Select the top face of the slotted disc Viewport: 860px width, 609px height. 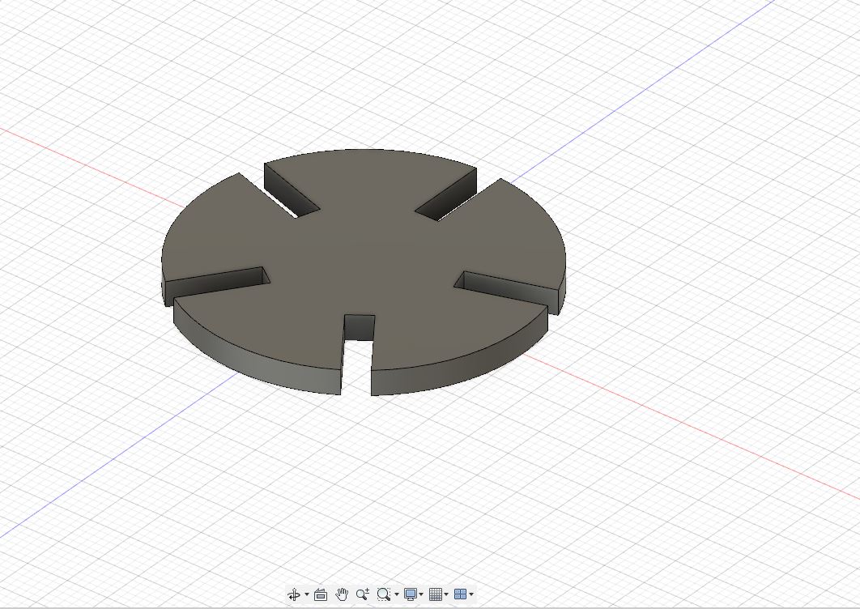click(x=362, y=258)
